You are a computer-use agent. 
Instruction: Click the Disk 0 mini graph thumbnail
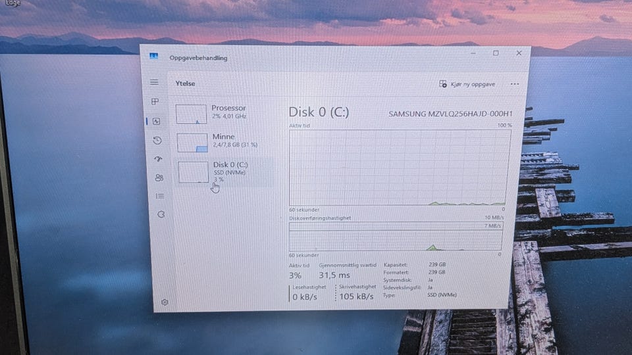[x=193, y=172]
